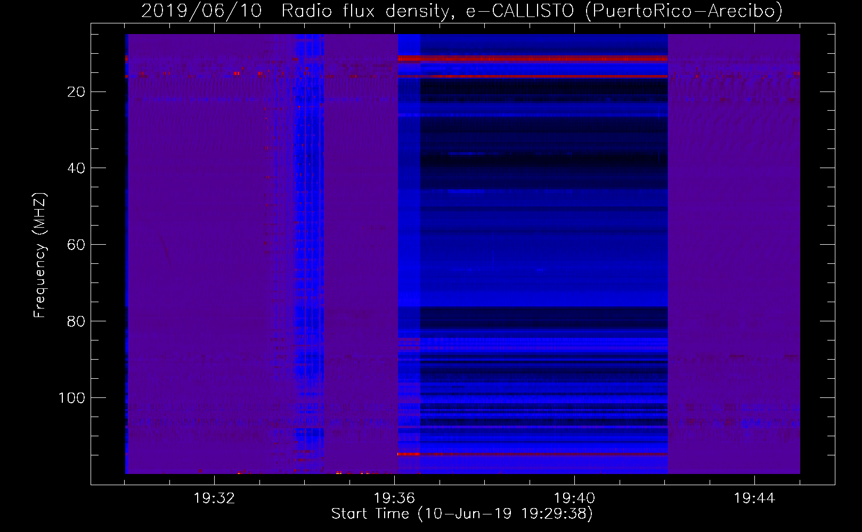This screenshot has width=862, height=532.
Task: Click the plot title 'Radio flux density, e-CALLISTO'
Action: pyautogui.click(x=428, y=11)
